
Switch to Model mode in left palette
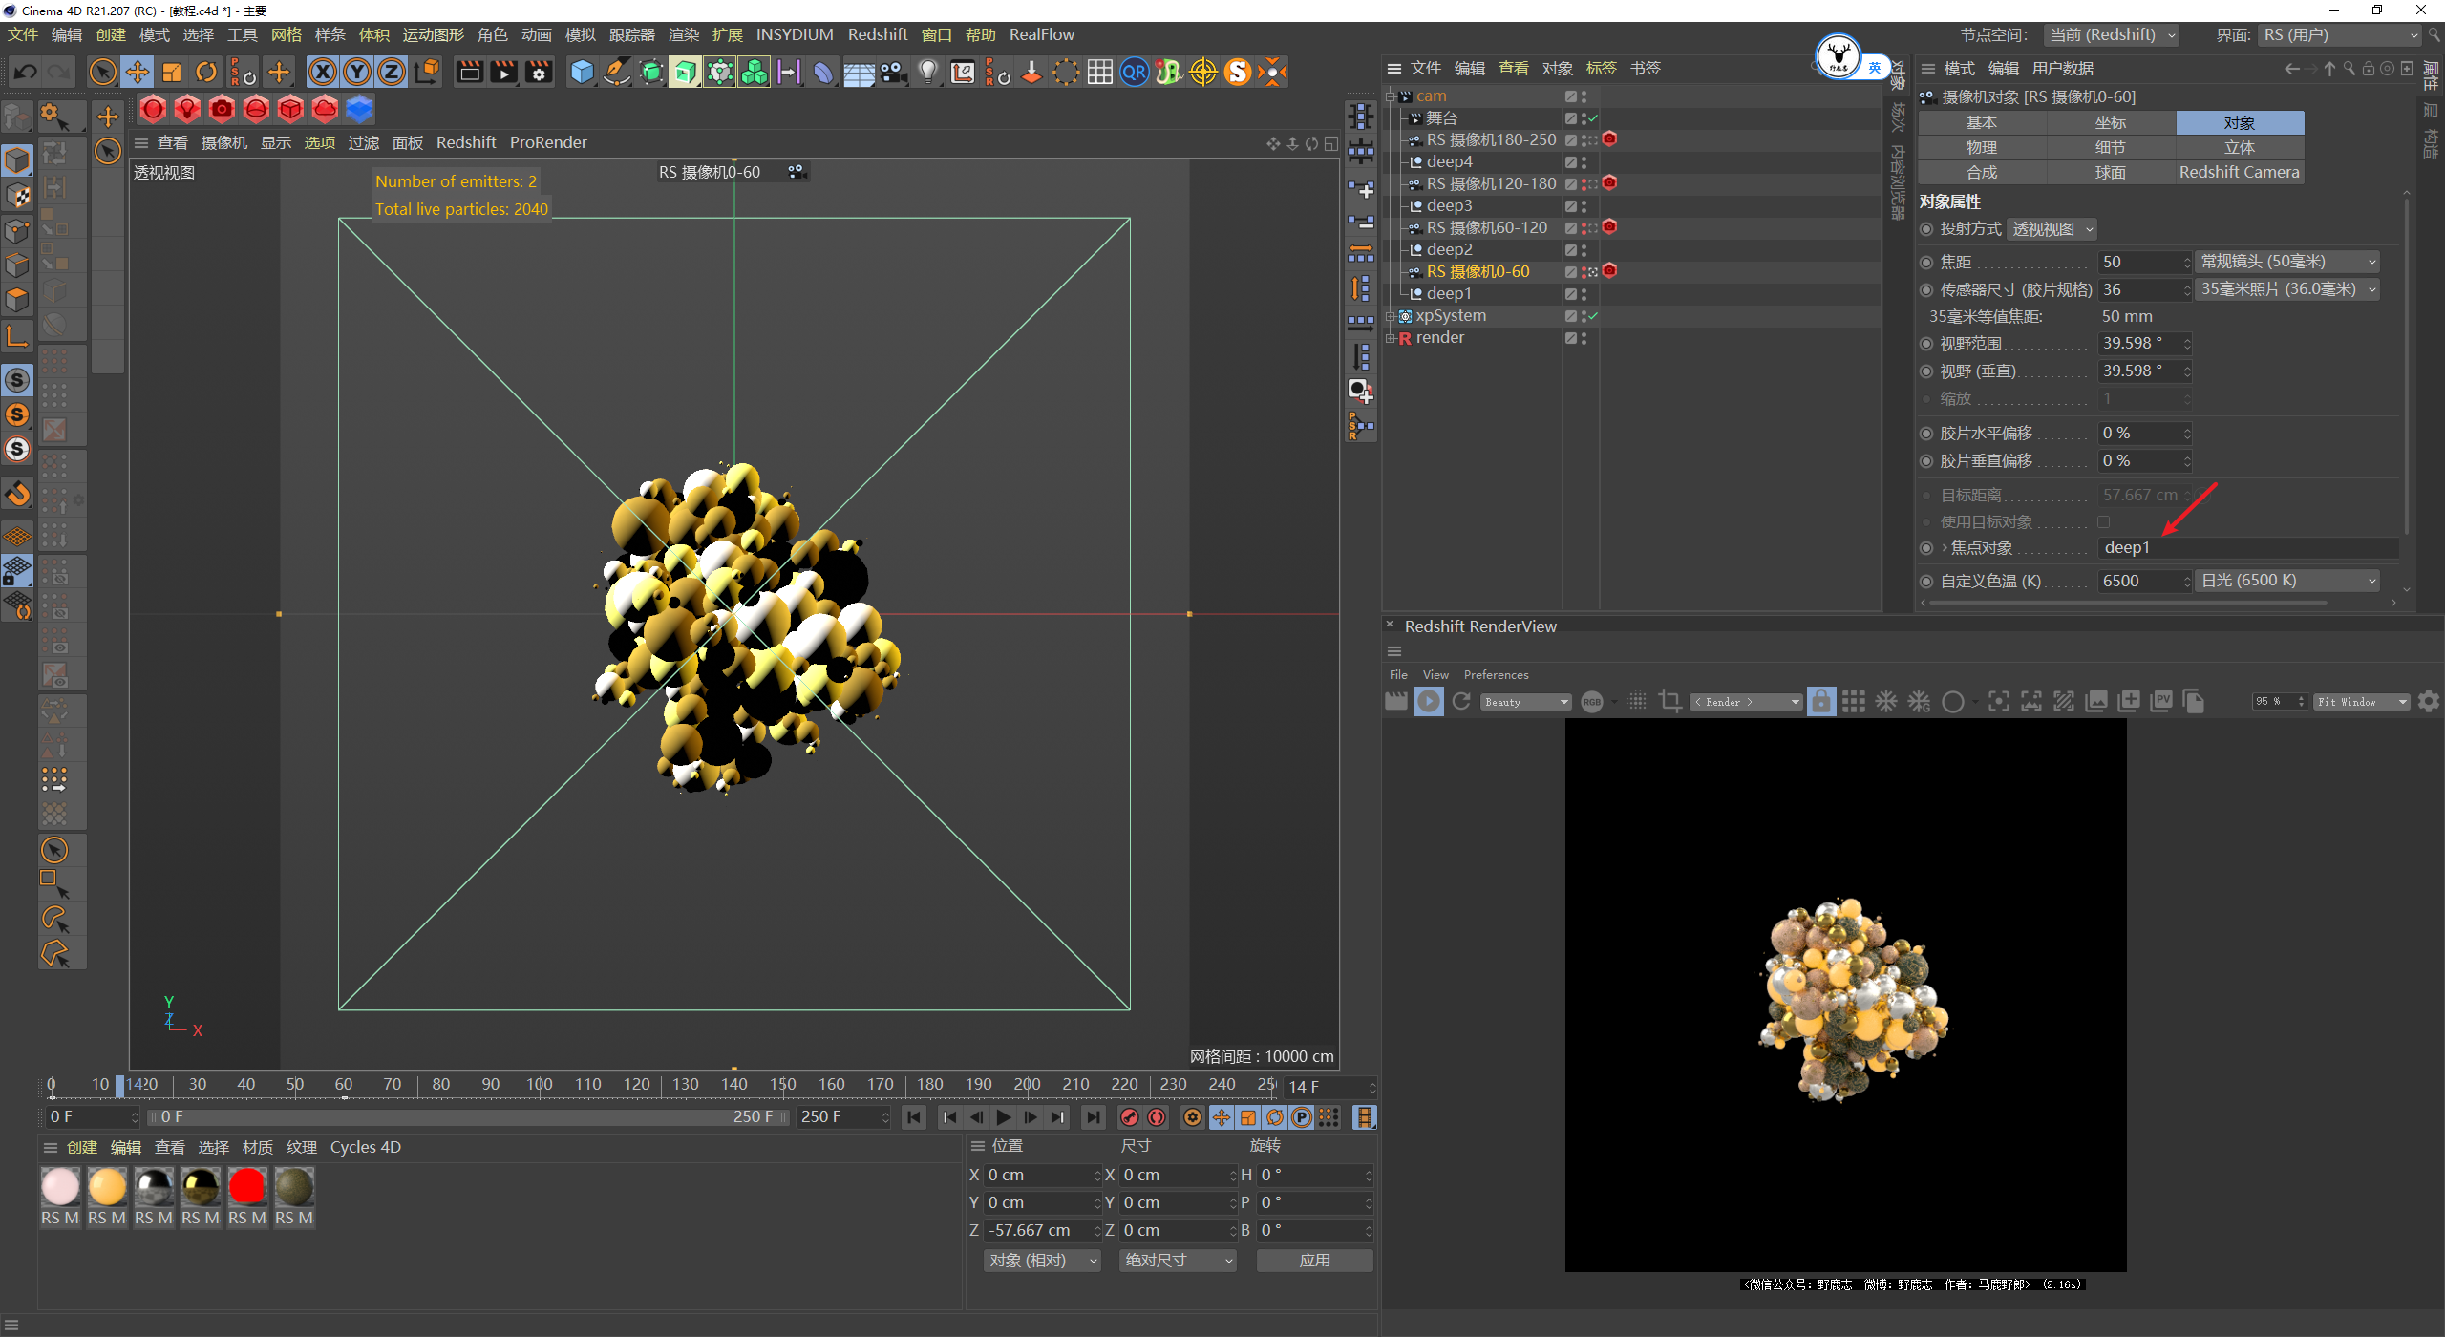(17, 160)
